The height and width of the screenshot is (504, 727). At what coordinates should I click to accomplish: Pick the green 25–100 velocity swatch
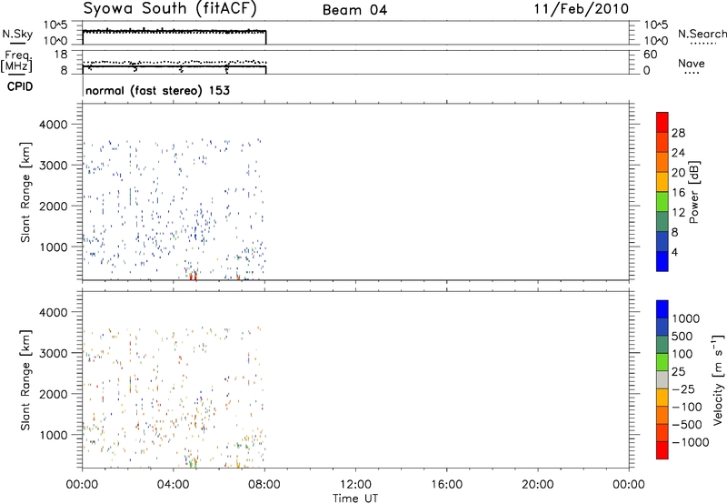point(662,362)
